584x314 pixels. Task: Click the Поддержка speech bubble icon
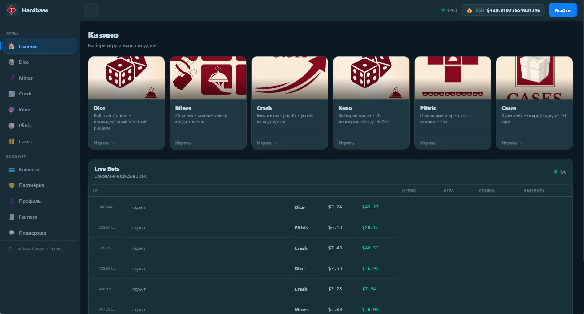[x=12, y=233]
